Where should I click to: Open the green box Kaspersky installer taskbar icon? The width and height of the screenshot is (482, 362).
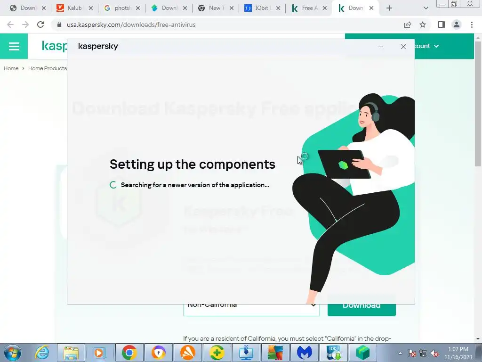click(363, 353)
